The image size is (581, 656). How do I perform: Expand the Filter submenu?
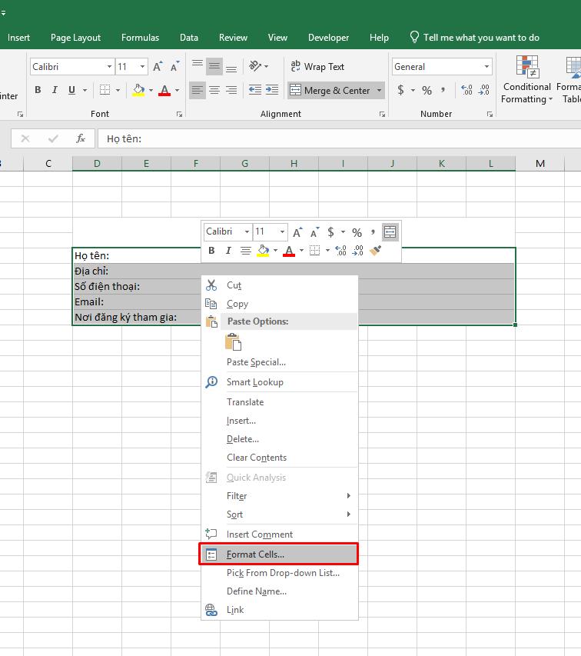pos(280,496)
